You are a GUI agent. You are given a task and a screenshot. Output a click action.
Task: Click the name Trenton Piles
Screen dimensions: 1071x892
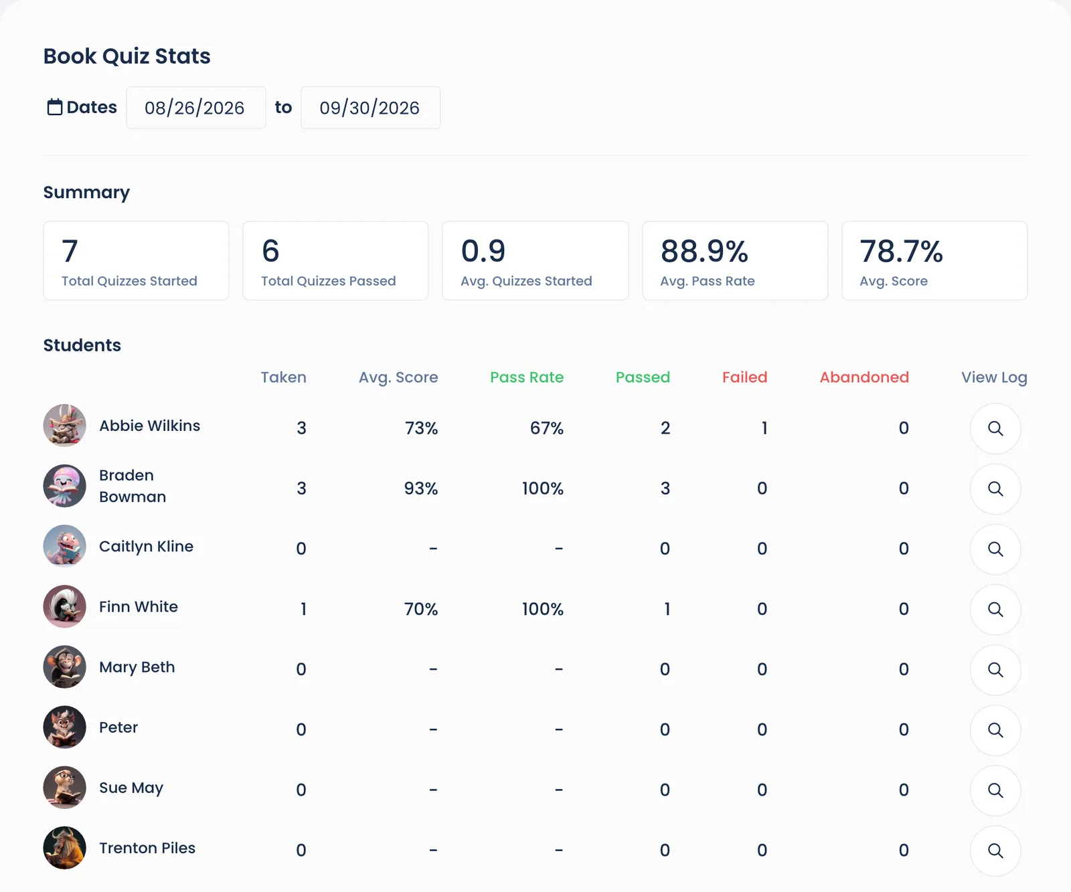click(147, 848)
